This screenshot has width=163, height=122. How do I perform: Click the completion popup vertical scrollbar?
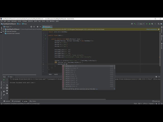coord(115,67)
